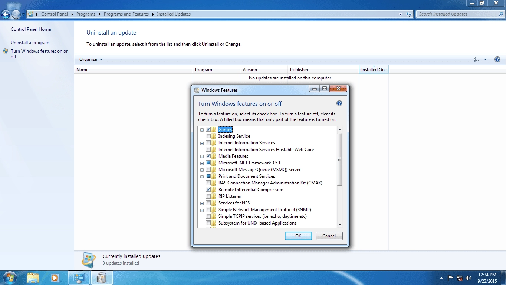Enable Microsoft Message Queue (MSMQ) Server checkbox

pyautogui.click(x=208, y=170)
